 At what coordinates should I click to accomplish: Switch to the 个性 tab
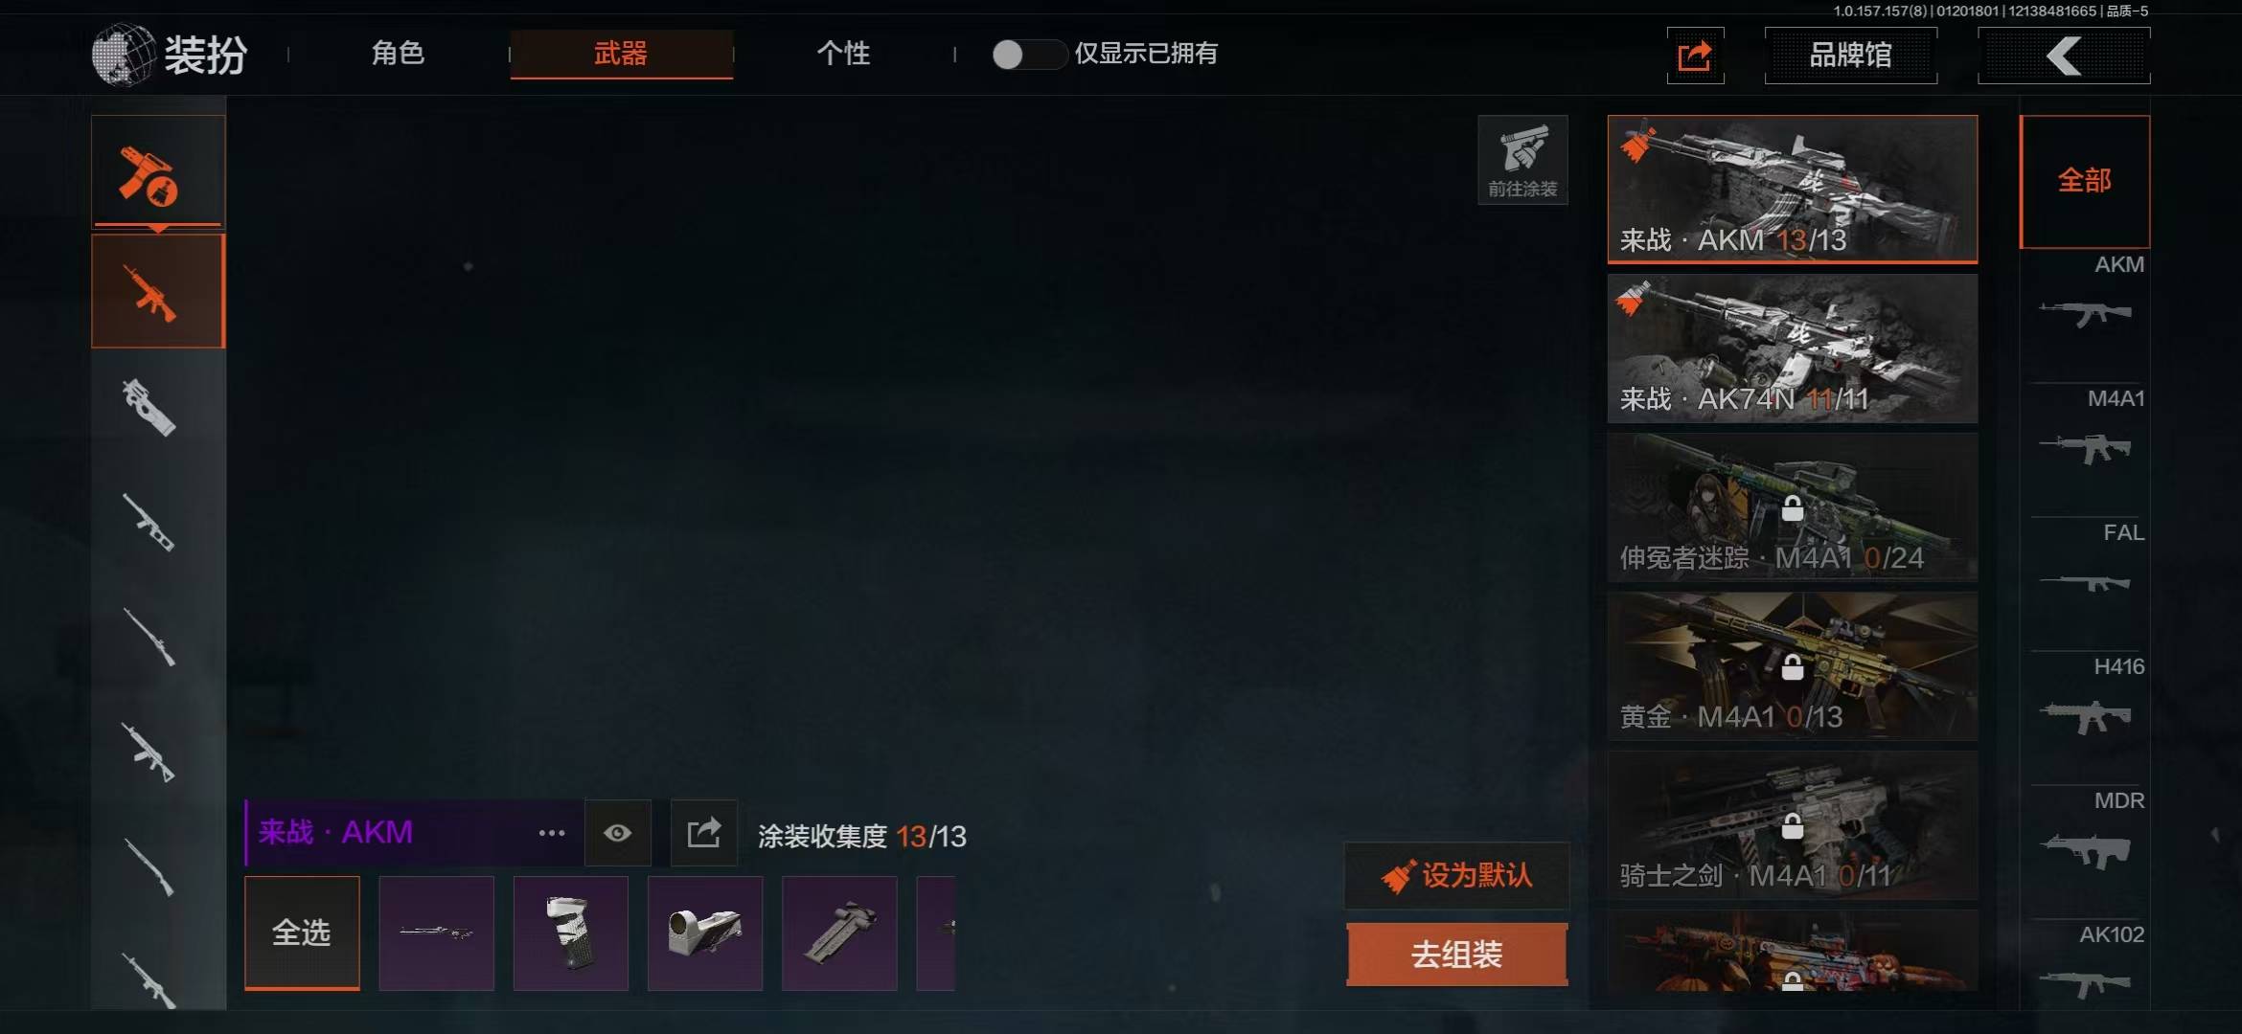pos(843,54)
